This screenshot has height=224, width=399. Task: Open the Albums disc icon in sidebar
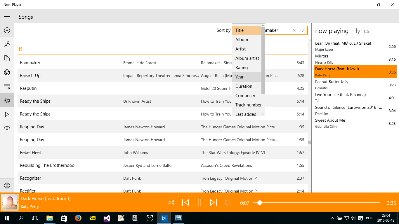7,30
